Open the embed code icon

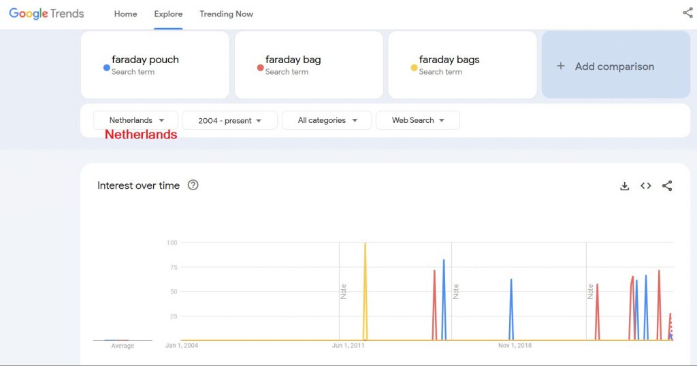[646, 186]
